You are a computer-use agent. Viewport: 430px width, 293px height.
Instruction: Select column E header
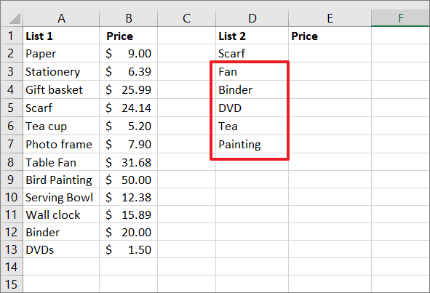[330, 18]
